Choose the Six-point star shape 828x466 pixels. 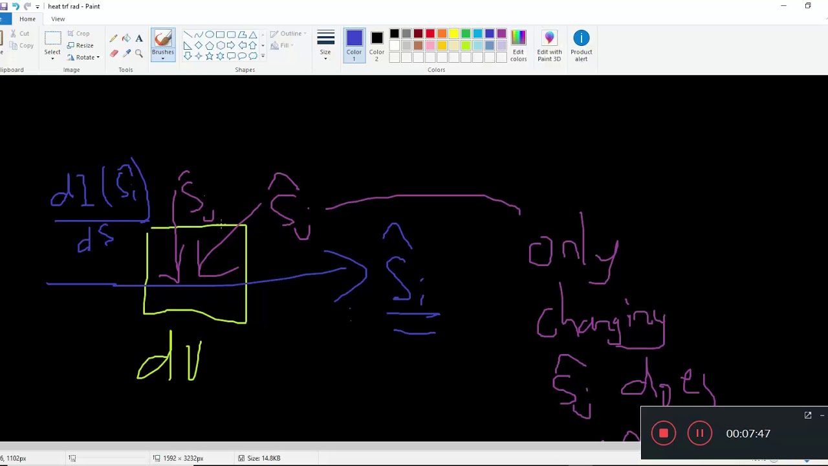[x=221, y=56]
